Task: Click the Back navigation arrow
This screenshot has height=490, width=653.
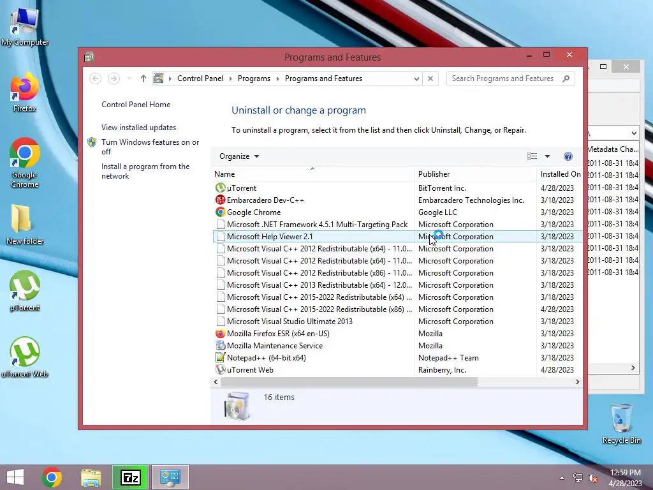Action: (96, 78)
